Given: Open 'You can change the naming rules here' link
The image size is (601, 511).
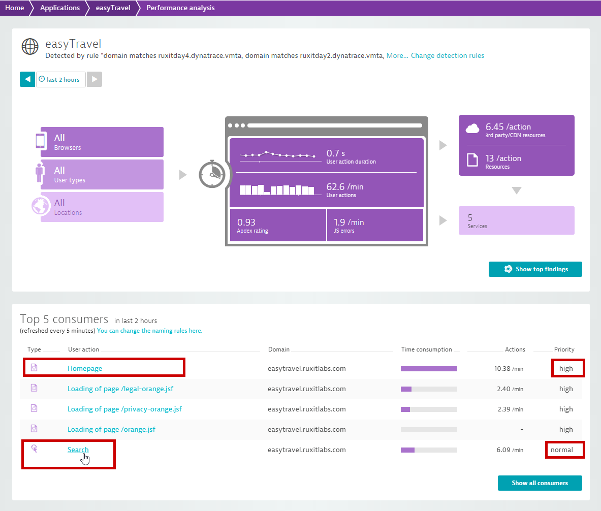Looking at the screenshot, I should click(x=149, y=331).
